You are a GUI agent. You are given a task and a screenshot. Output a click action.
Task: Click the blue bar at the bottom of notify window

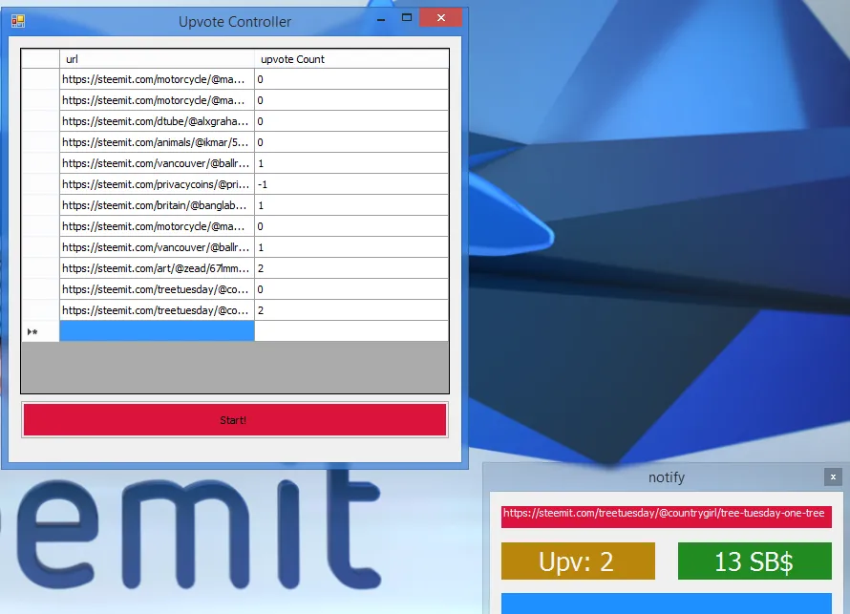click(667, 603)
